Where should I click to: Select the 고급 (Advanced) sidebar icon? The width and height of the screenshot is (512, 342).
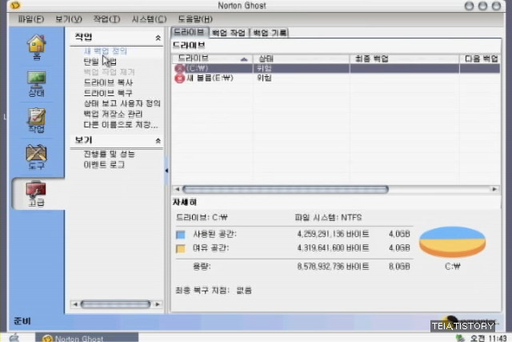36,194
